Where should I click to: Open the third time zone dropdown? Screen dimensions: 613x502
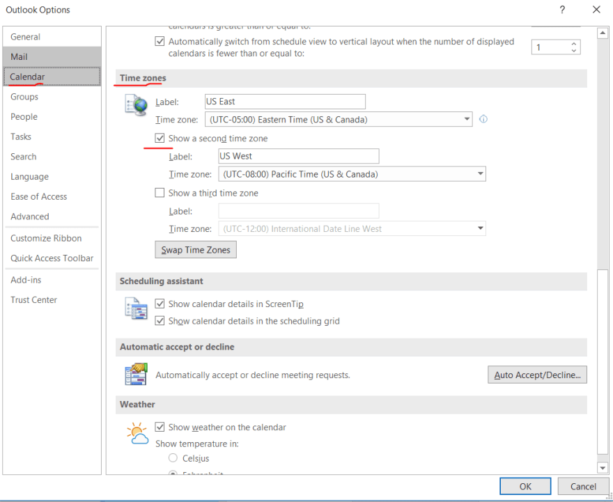(481, 228)
